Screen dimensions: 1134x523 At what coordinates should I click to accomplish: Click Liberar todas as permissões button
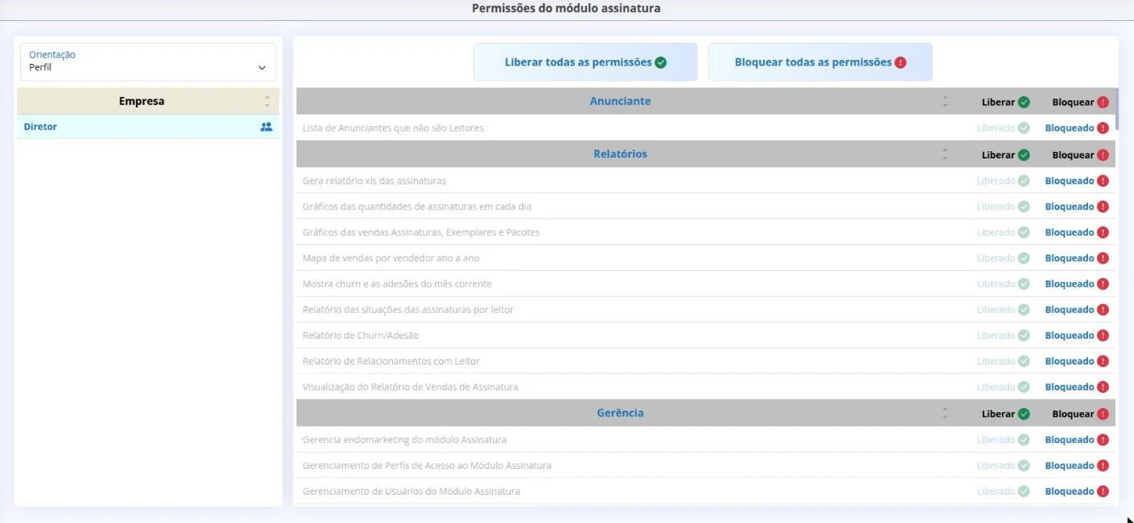pos(585,62)
